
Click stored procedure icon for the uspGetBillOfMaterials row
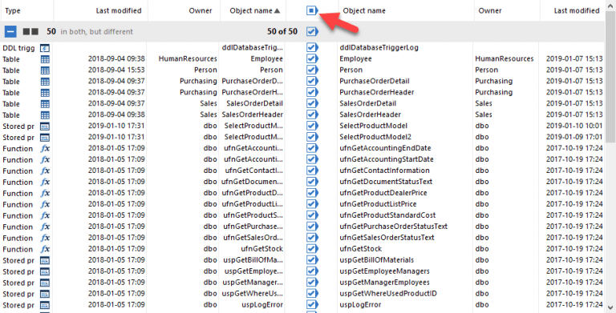45,260
